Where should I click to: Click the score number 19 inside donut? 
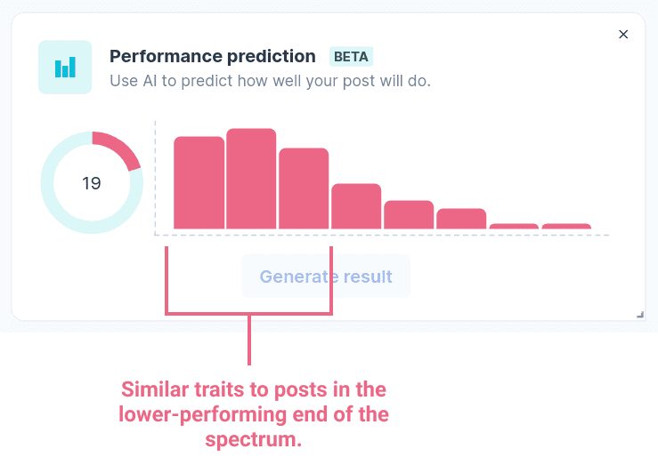click(92, 183)
